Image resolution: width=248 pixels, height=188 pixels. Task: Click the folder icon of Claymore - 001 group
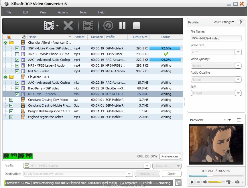click(11, 77)
